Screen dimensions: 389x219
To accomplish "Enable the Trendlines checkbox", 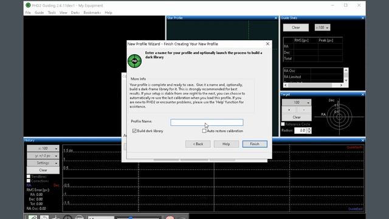I will pos(29,176).
